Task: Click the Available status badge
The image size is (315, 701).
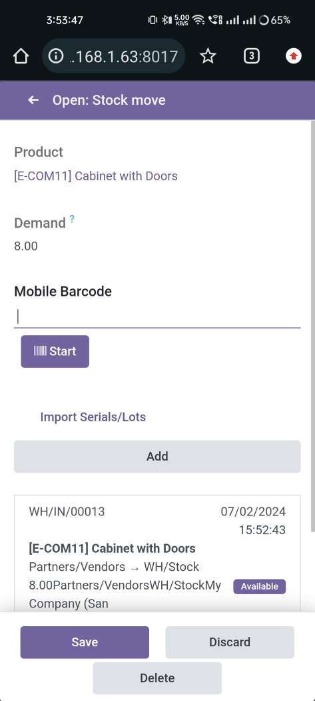Action: point(259,586)
